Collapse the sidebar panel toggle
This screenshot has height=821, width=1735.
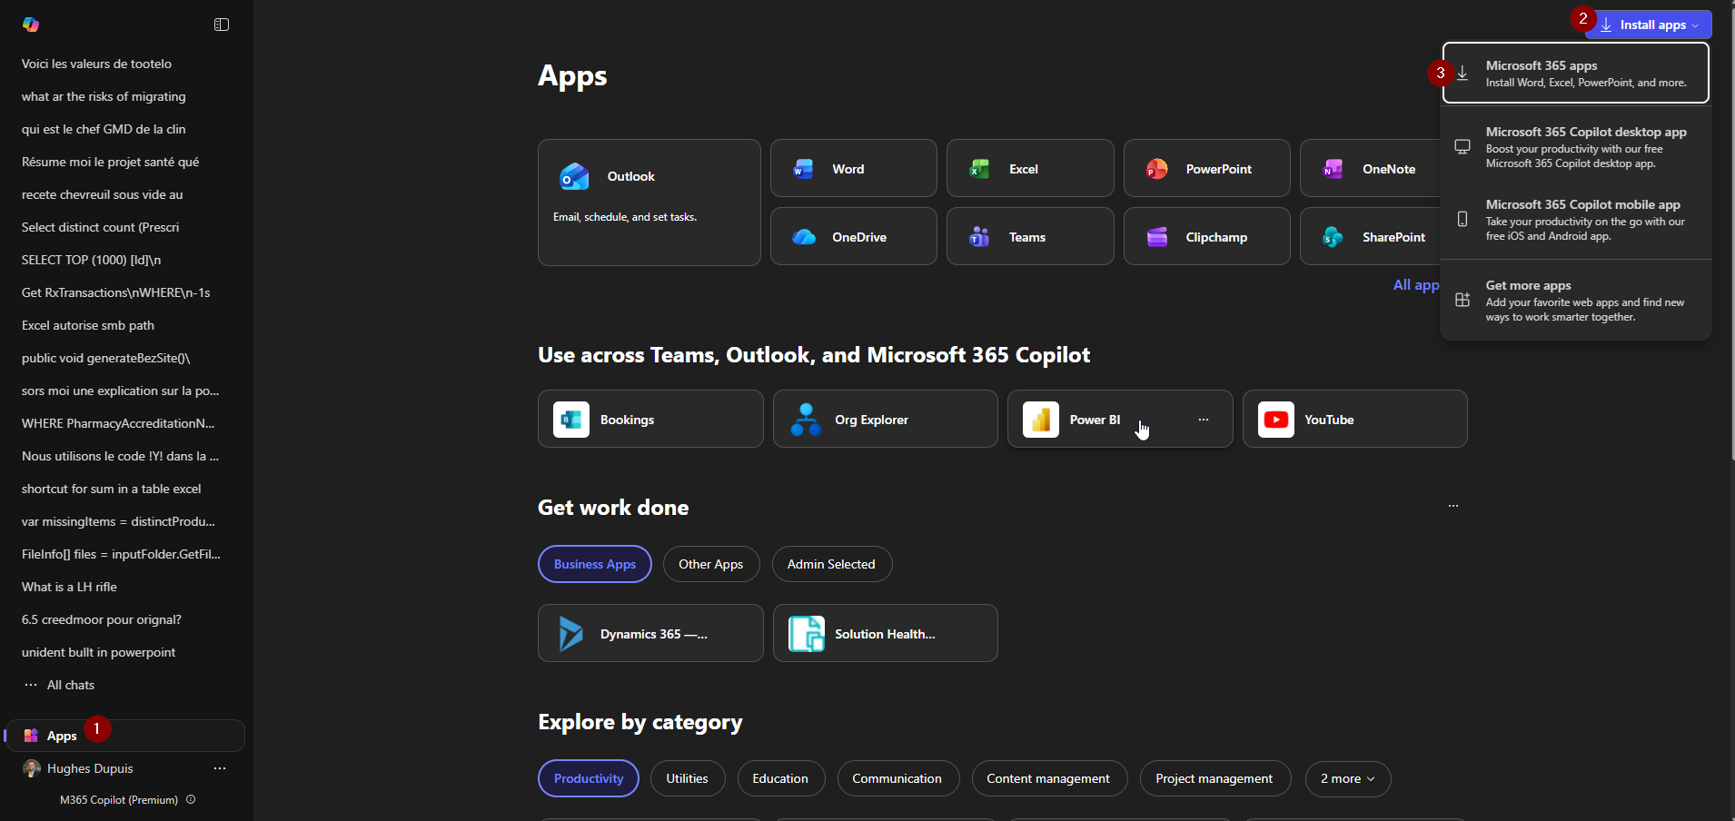pyautogui.click(x=222, y=25)
